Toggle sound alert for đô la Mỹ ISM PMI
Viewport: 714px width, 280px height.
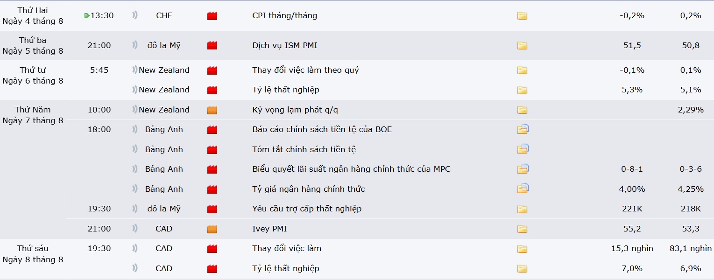pos(135,45)
